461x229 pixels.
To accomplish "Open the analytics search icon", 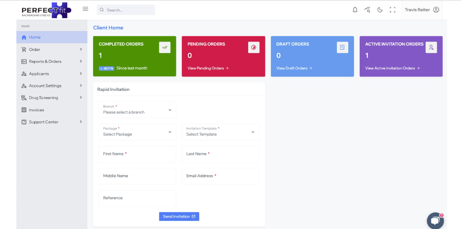I will pos(367,10).
